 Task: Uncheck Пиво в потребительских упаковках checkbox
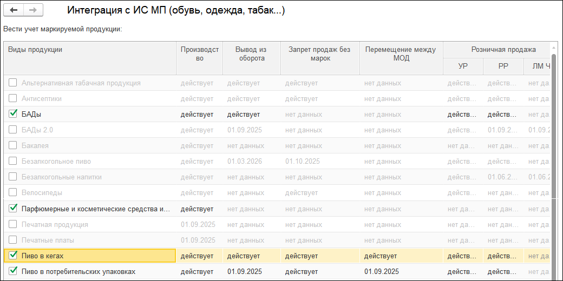13,271
